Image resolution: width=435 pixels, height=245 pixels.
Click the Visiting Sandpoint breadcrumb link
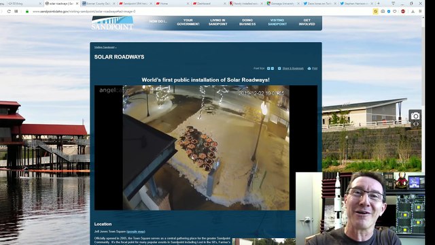pyautogui.click(x=104, y=48)
